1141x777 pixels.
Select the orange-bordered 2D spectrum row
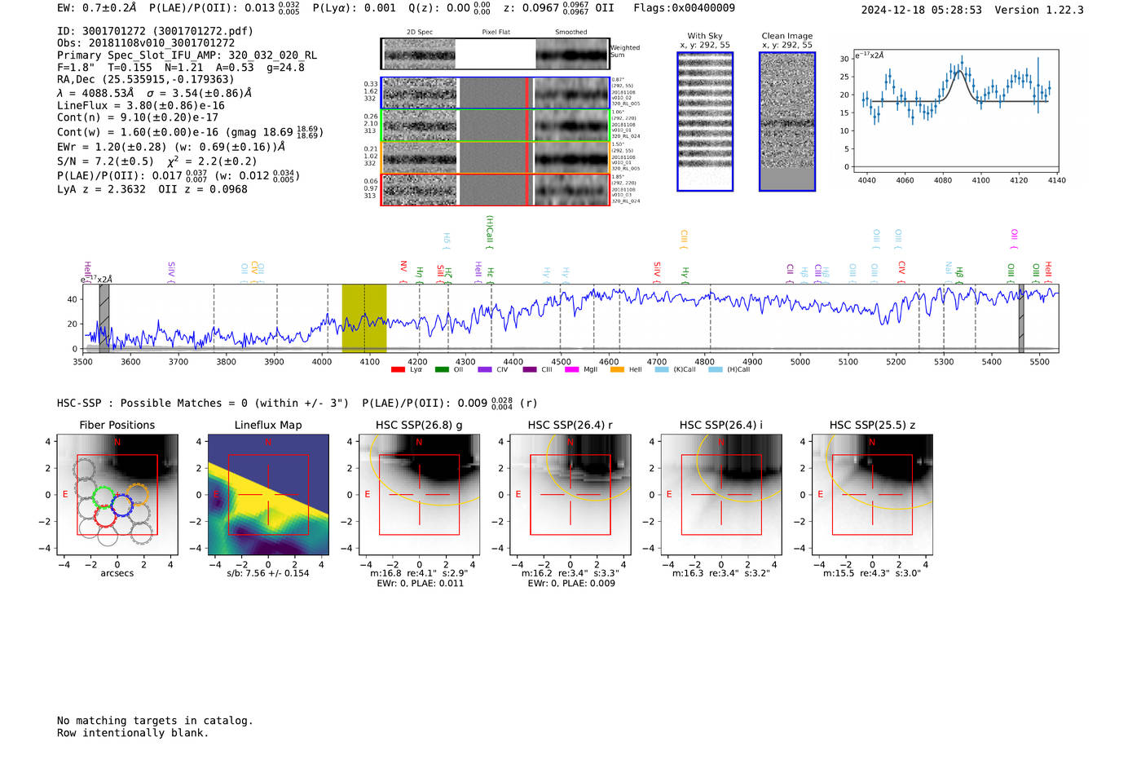(x=496, y=157)
